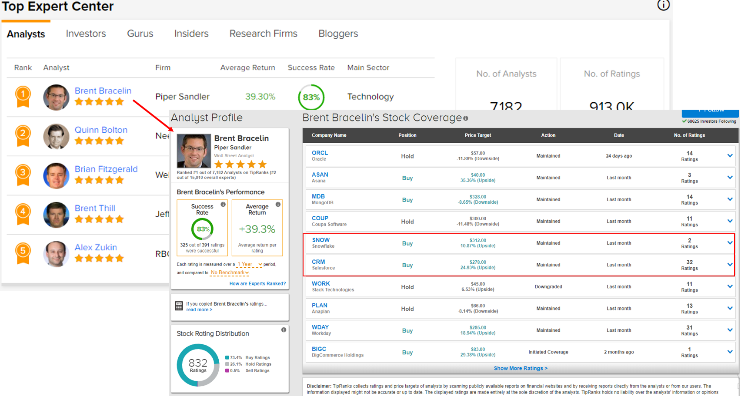Click info icon in Success Rate box

pyautogui.click(x=223, y=205)
